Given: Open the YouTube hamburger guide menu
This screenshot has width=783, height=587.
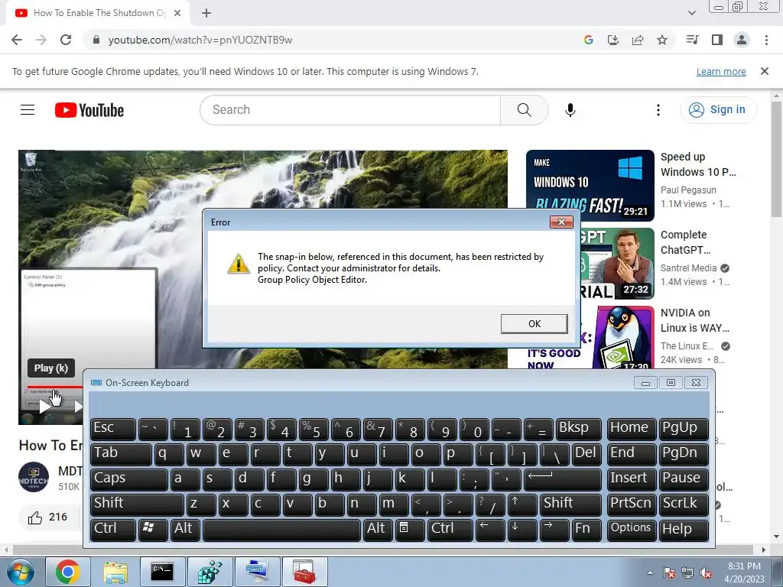Looking at the screenshot, I should click(28, 110).
